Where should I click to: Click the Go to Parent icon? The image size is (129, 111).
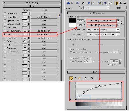tap(120, 3)
